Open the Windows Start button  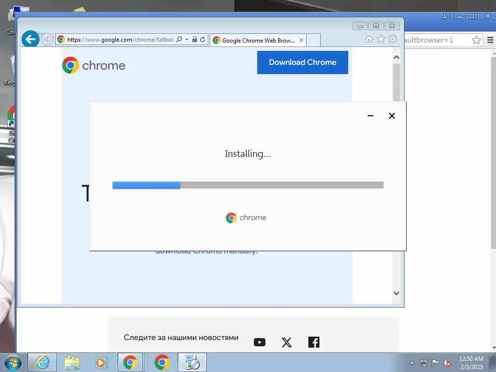coord(13,362)
